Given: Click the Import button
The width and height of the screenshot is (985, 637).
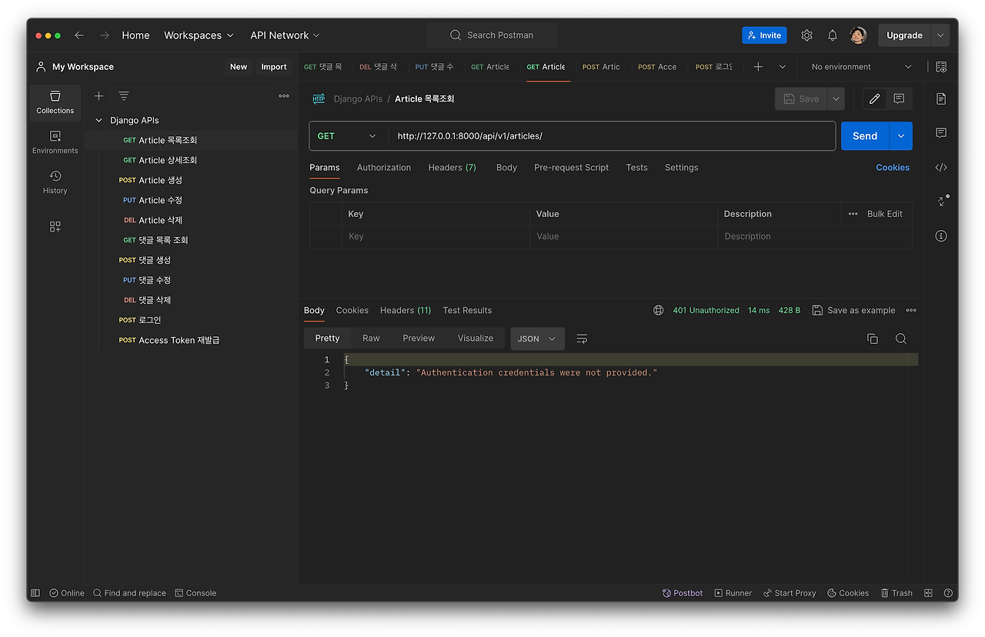Looking at the screenshot, I should tap(274, 67).
